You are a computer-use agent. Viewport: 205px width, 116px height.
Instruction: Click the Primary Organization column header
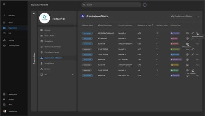(x=125, y=25)
